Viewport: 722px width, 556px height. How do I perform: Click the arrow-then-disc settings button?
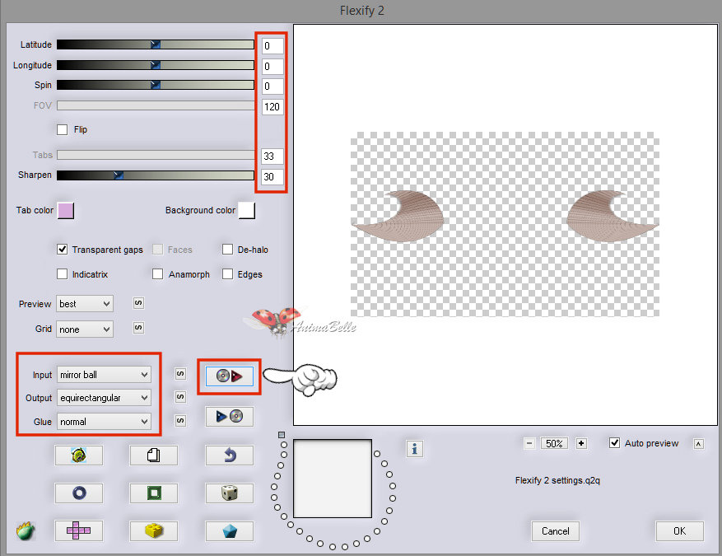click(x=230, y=417)
